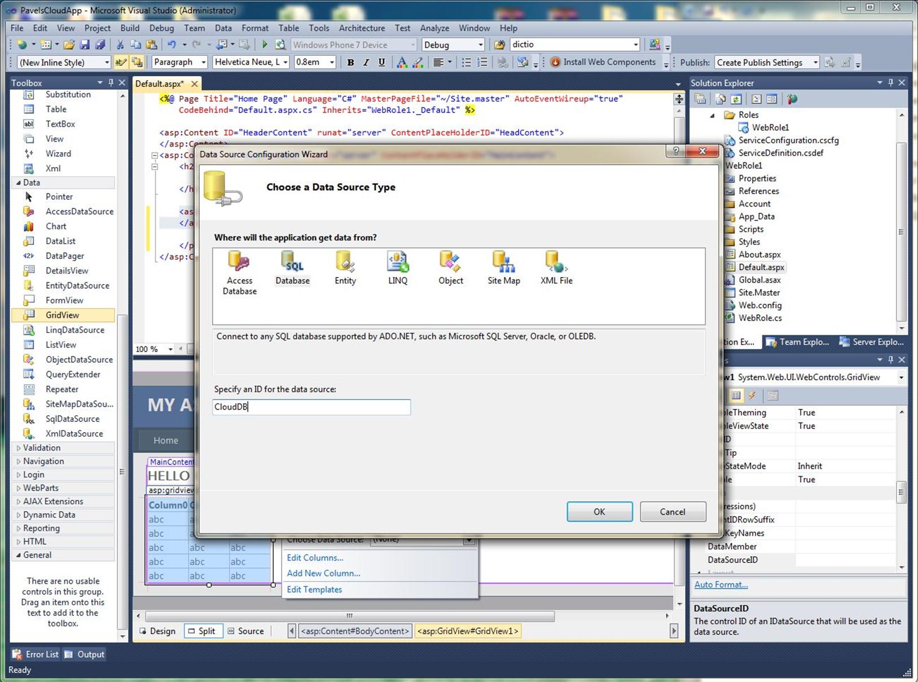The image size is (918, 682).
Task: Select SqlDataSource in the Toolbox
Action: click(x=72, y=419)
